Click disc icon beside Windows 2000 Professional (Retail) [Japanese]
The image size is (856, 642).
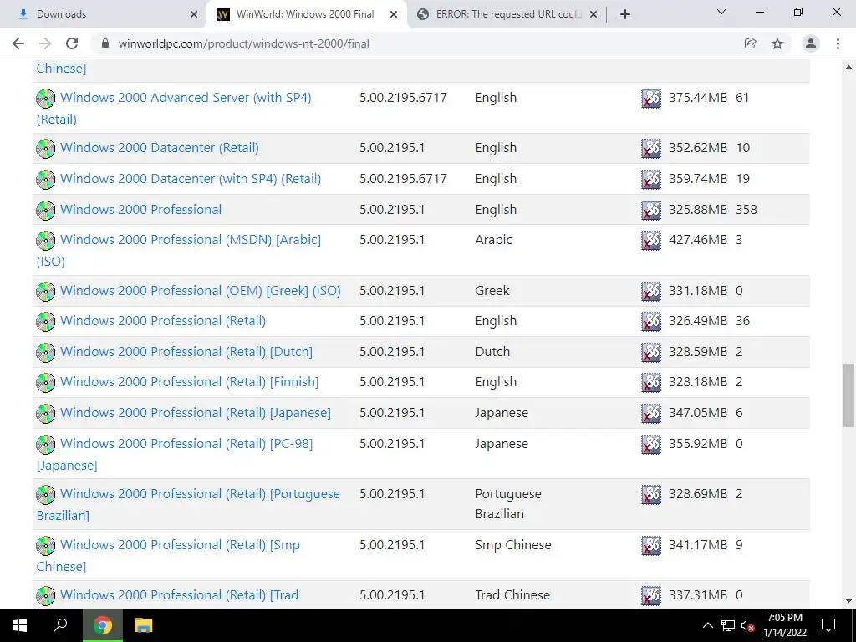(x=46, y=415)
